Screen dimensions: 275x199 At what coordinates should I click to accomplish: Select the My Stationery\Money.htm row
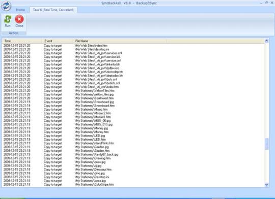(x=133, y=132)
